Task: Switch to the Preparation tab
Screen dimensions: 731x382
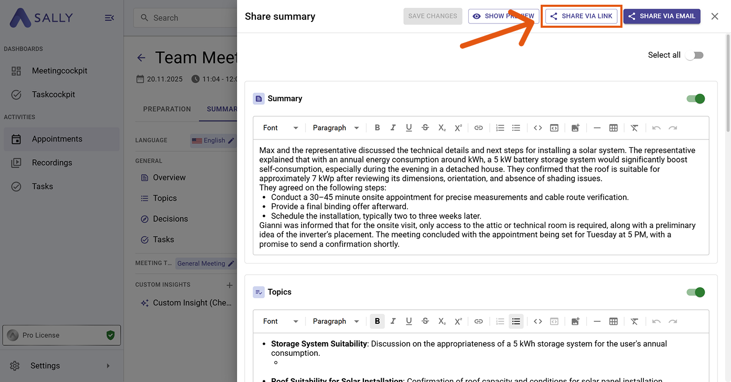Action: click(x=167, y=109)
